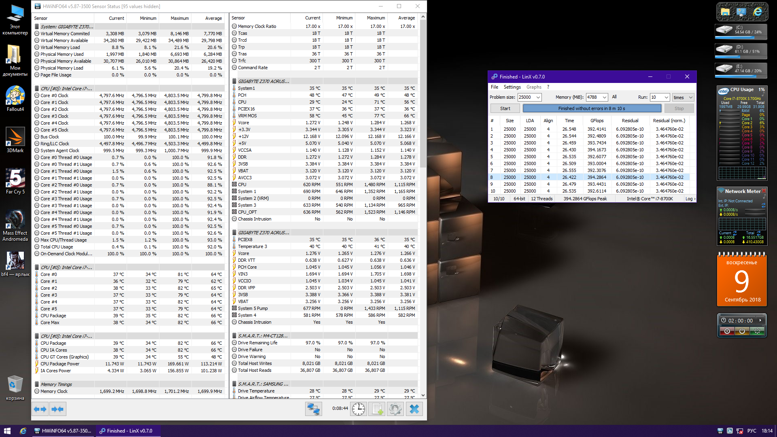
Task: Expand the Memory (MiB) combo box
Action: (x=604, y=97)
